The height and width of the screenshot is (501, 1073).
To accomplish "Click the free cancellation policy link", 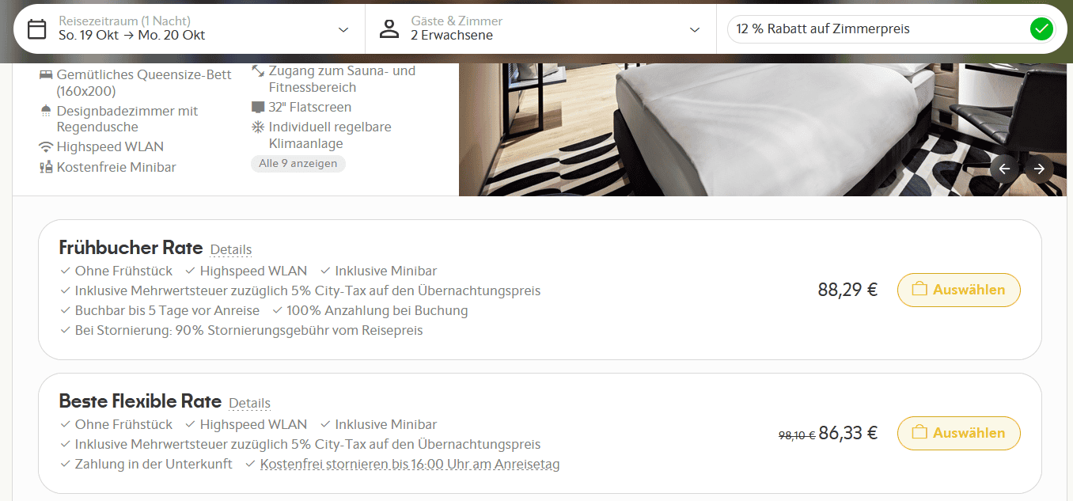I will (x=409, y=465).
